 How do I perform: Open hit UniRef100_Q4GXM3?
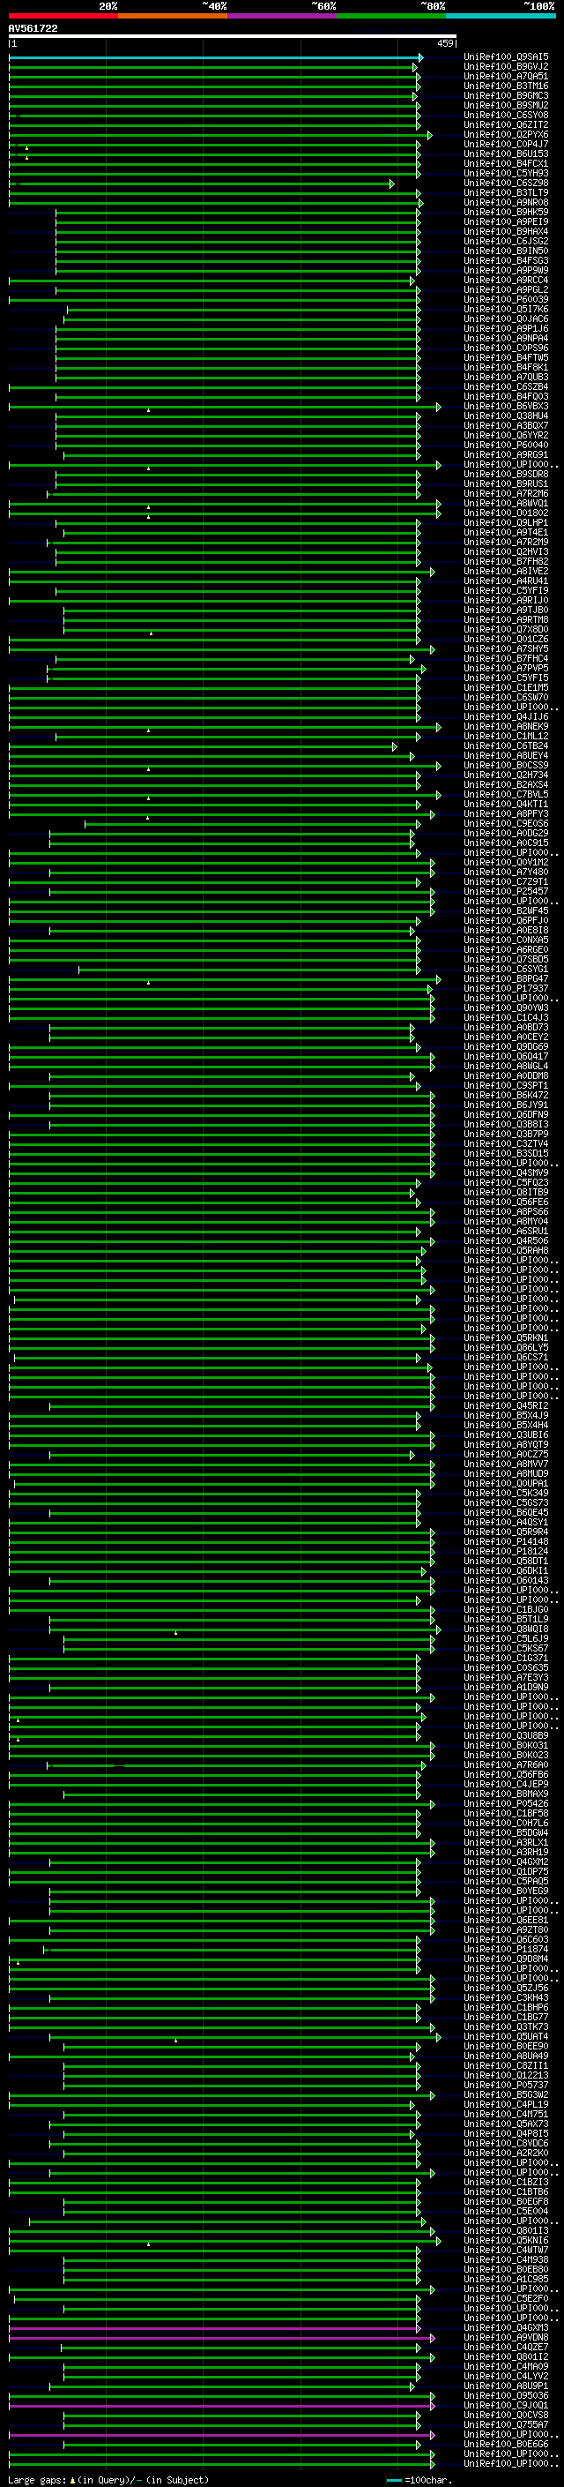[x=505, y=2327]
